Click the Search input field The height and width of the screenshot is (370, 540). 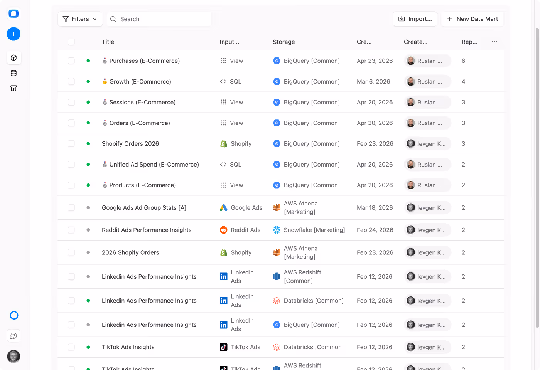tap(159, 19)
